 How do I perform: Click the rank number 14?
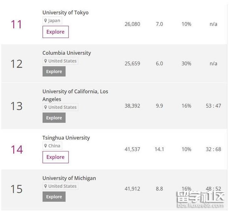(17, 149)
